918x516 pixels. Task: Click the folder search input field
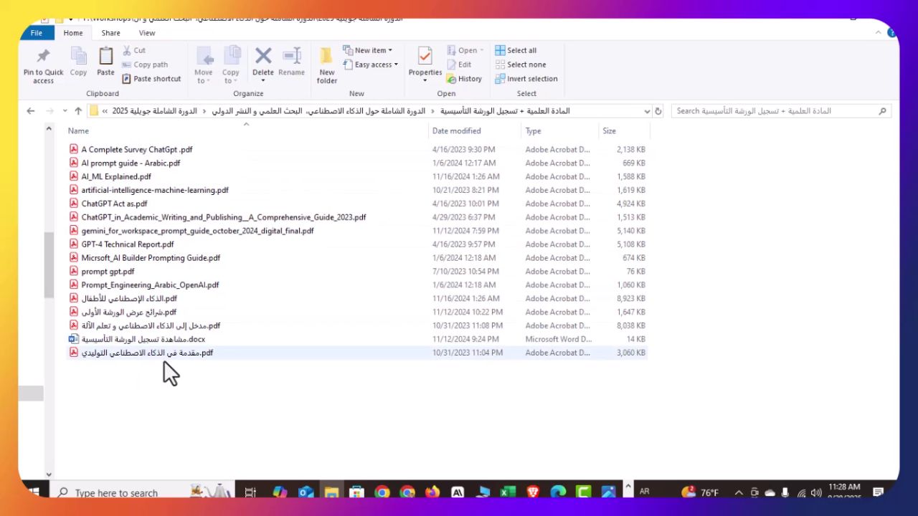775,111
